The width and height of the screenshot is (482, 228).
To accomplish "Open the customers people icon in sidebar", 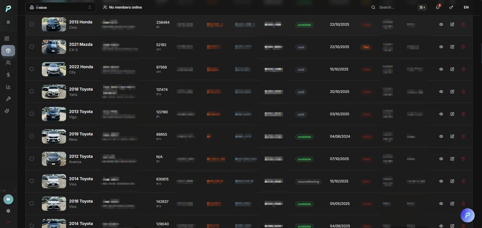I will click(x=8, y=63).
